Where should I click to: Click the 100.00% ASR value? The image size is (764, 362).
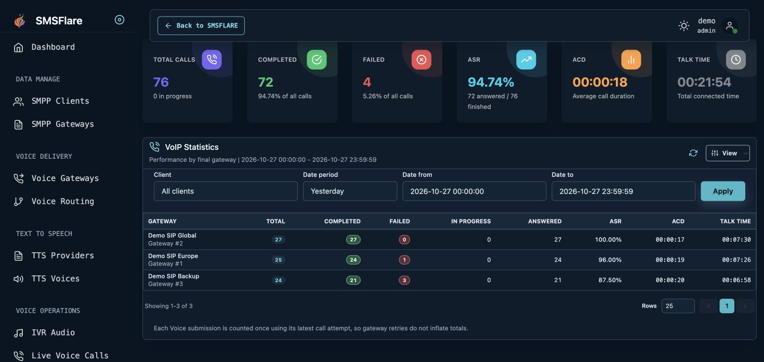tap(609, 240)
